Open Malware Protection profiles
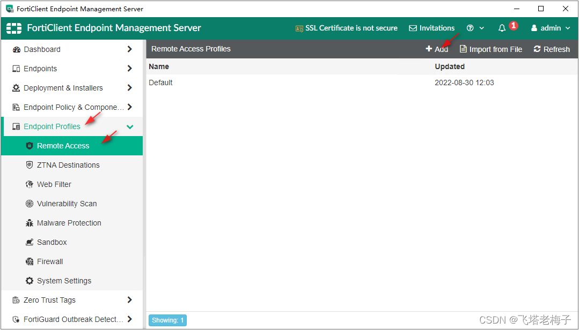Screen dimensions: 579x330 72,223
